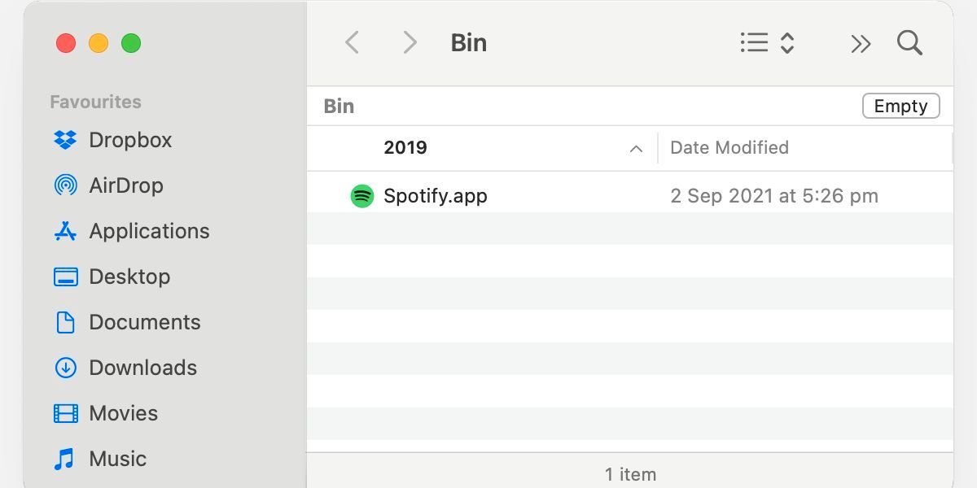Open the Downloads folder

(142, 368)
